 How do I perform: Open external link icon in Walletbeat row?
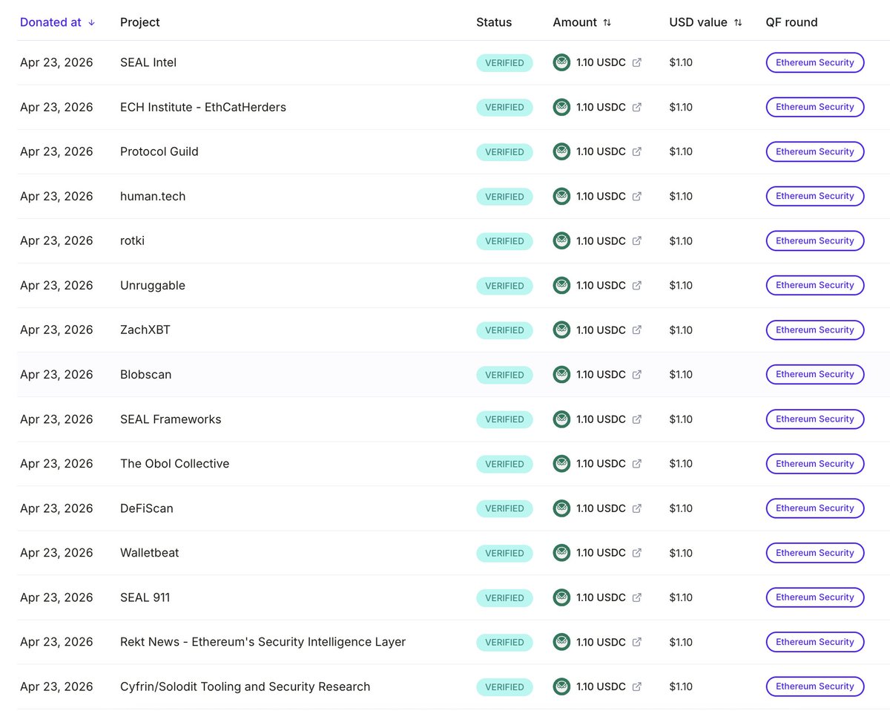click(636, 552)
